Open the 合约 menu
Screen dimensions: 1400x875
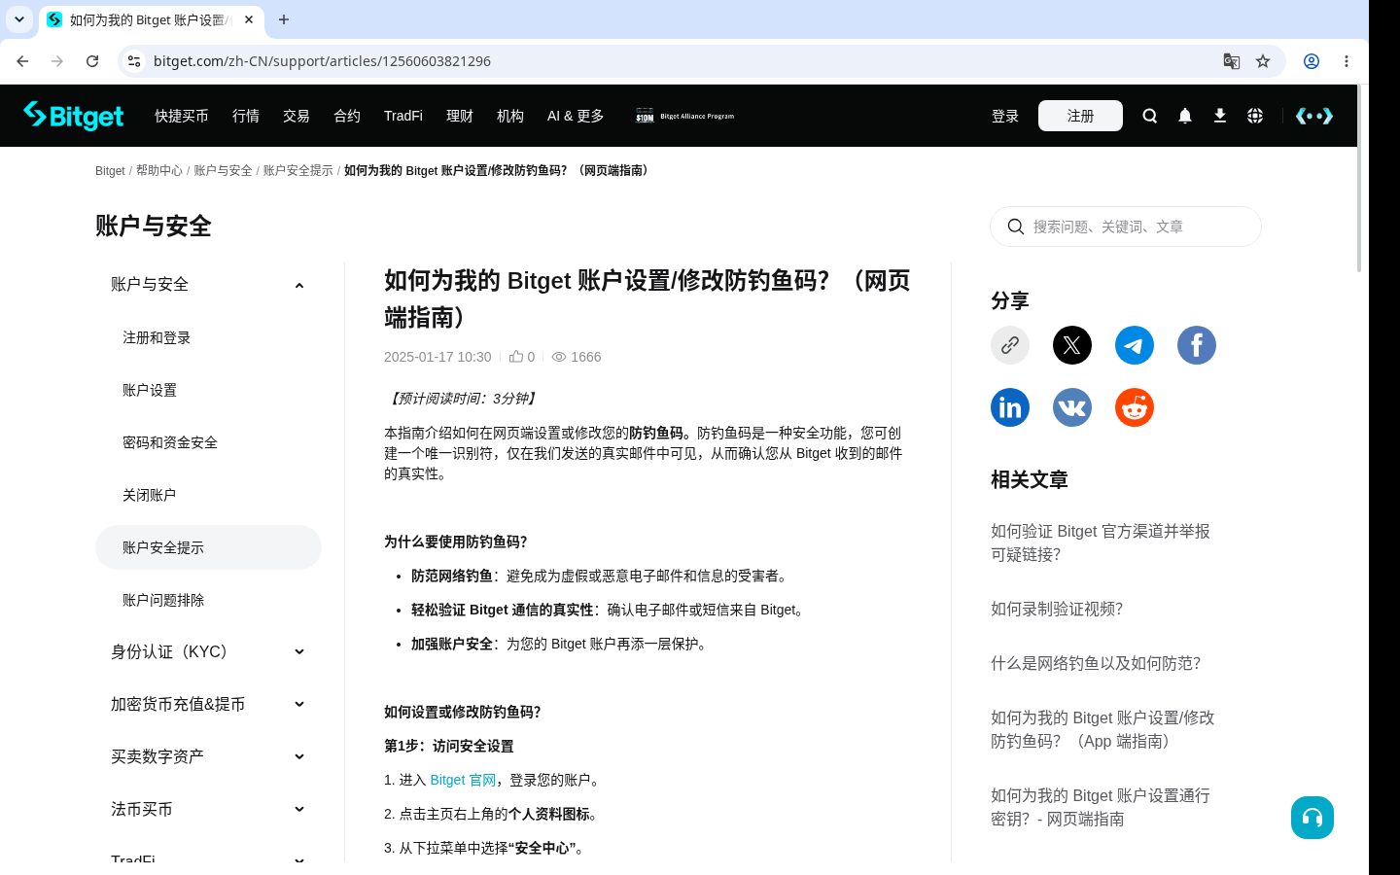(x=347, y=116)
